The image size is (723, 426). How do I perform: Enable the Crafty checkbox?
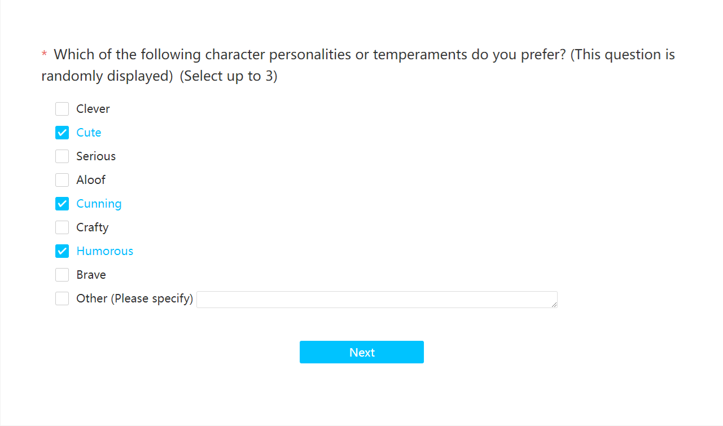tap(62, 227)
